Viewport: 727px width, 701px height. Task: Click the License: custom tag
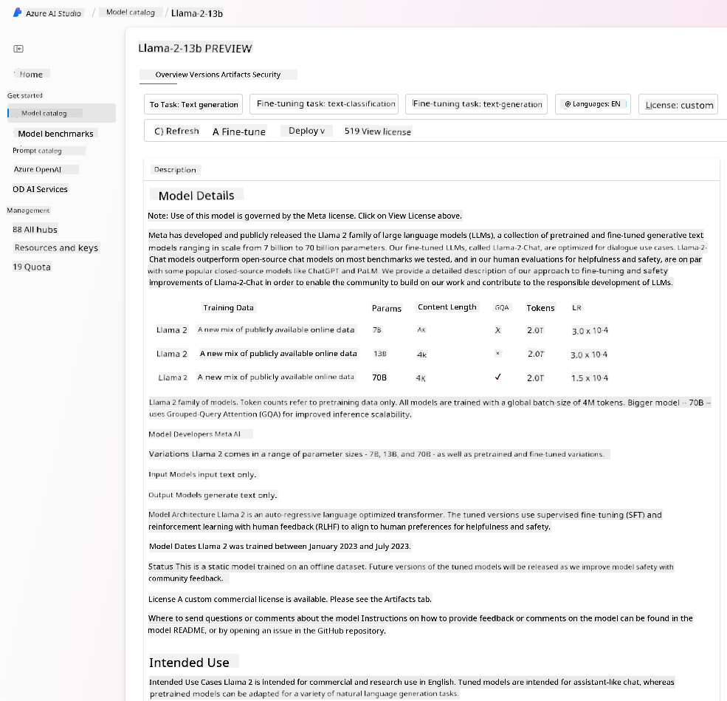(x=678, y=105)
